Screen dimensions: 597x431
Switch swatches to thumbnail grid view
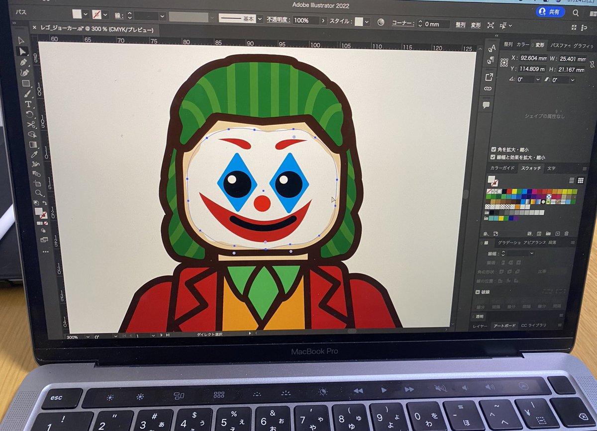[580, 180]
